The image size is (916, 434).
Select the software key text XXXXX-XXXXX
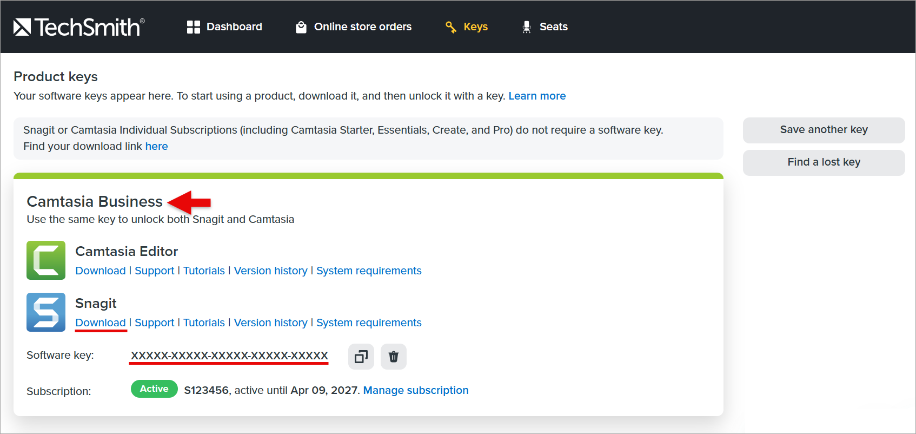click(x=229, y=356)
